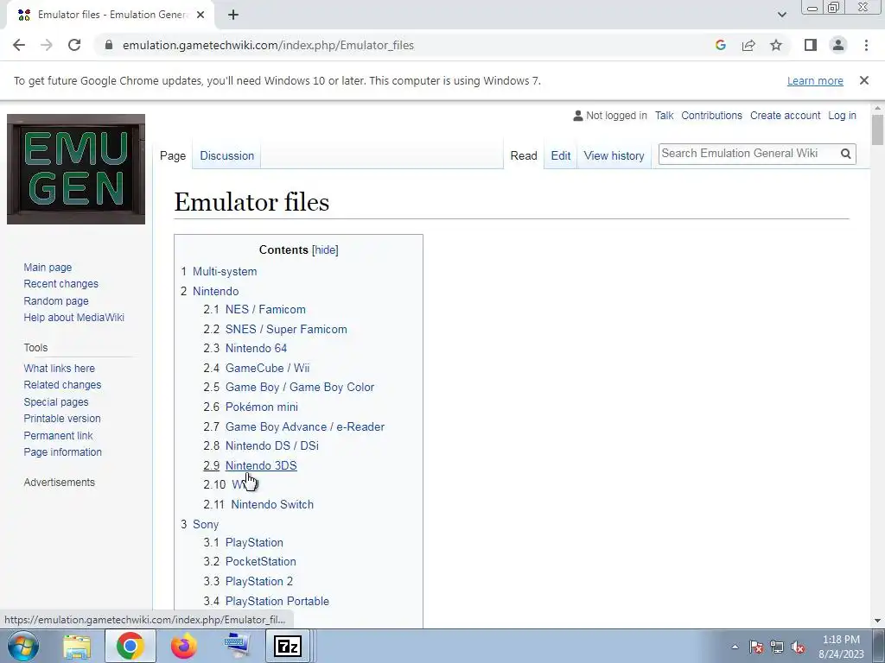
Task: Dismiss the Chrome update notification bar
Action: [864, 80]
